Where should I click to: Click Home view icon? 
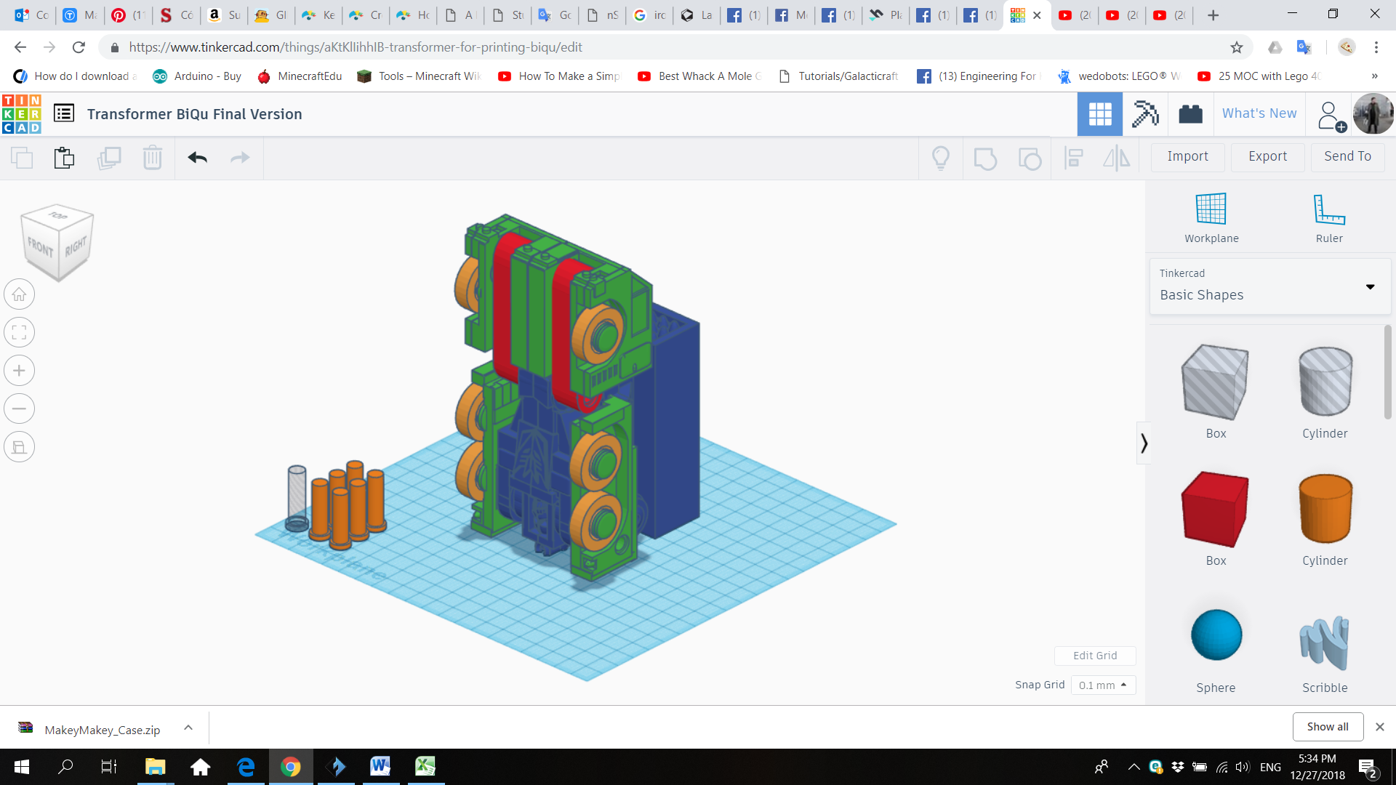pyautogui.click(x=20, y=294)
